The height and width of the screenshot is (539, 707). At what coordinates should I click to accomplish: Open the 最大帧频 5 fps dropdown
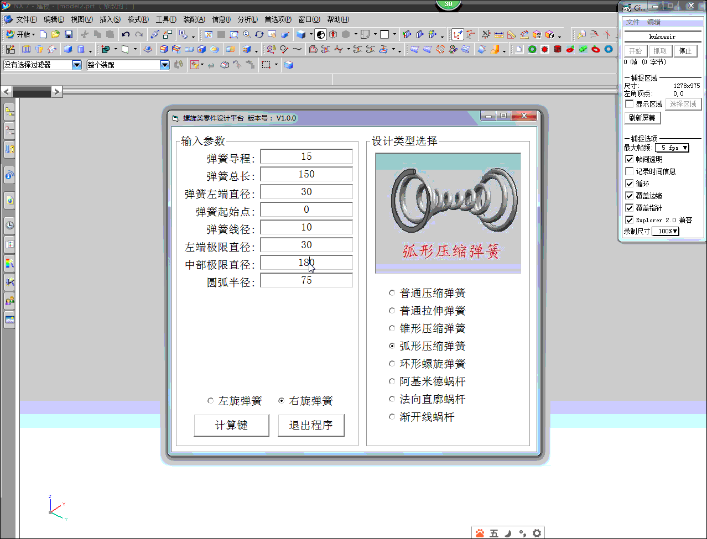tap(672, 148)
